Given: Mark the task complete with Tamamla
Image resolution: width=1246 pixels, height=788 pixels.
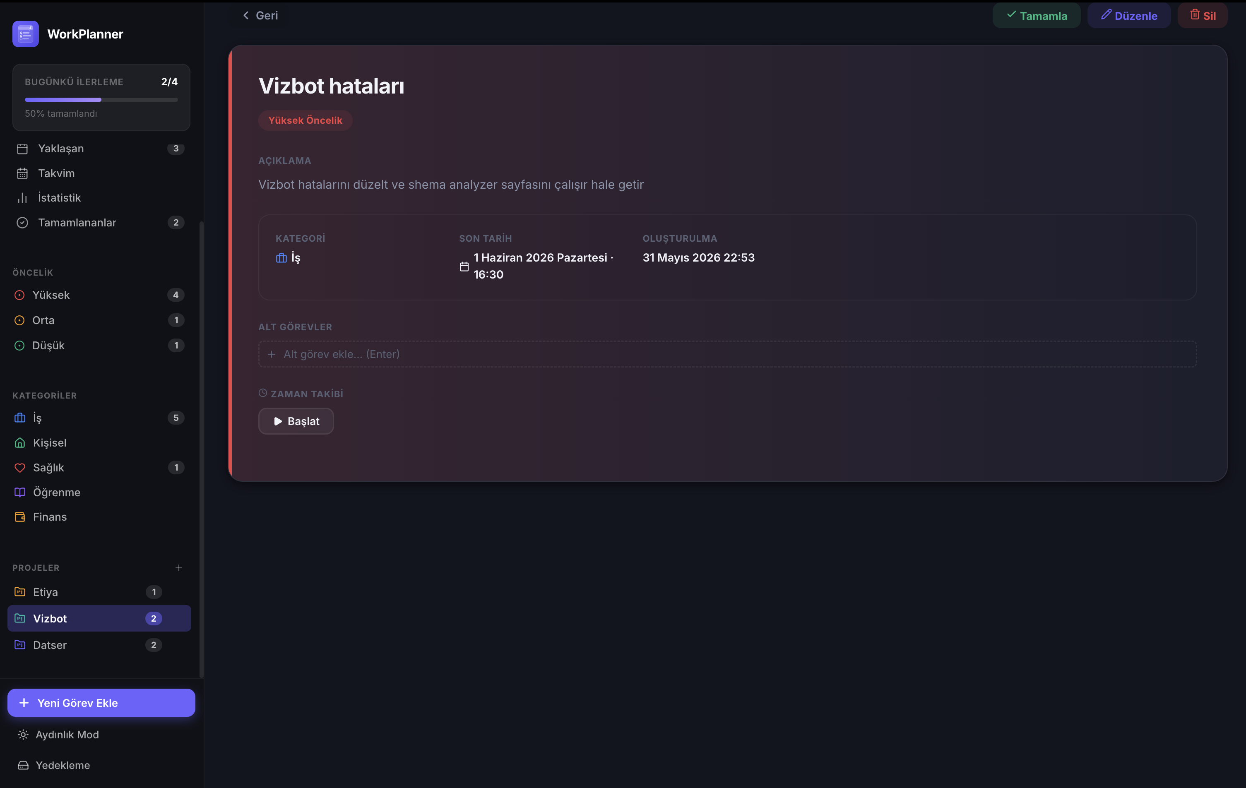Looking at the screenshot, I should (1037, 16).
